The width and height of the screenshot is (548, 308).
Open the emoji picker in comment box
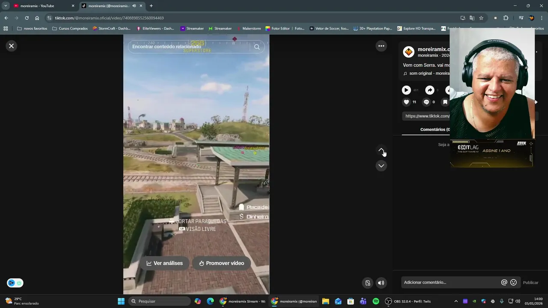[x=513, y=282]
